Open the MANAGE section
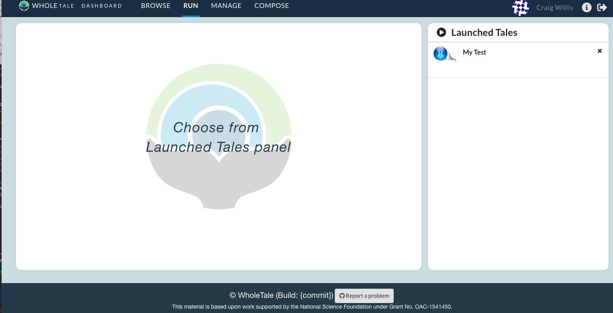613x313 pixels. point(226,6)
